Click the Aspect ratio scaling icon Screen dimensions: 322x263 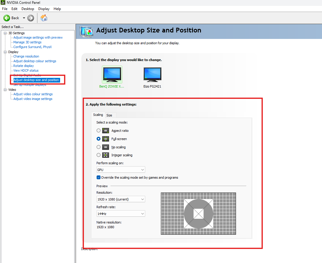[x=105, y=131]
